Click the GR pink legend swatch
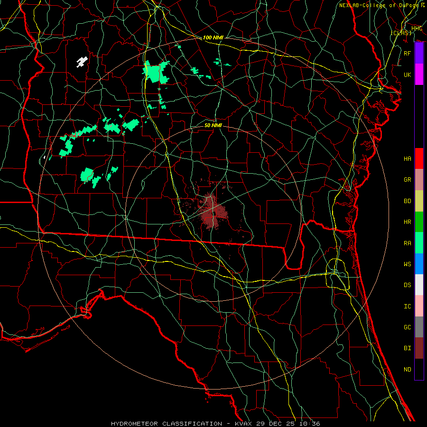This screenshot has width=427, height=427. tap(419, 180)
